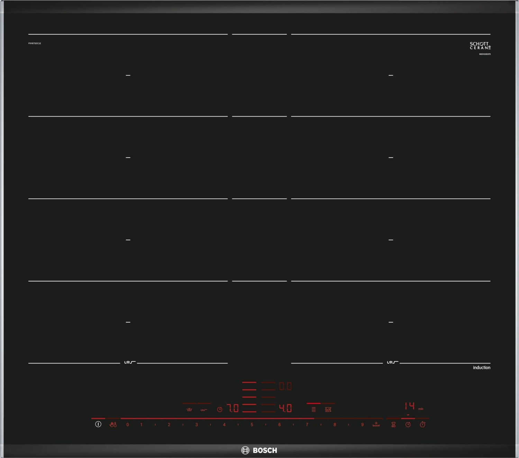This screenshot has width=519, height=458.
Task: Touch the right cooking sensor mark above induction label
Action: point(392,362)
